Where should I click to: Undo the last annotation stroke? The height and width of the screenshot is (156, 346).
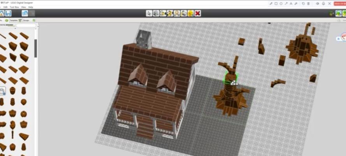tap(303, 4)
